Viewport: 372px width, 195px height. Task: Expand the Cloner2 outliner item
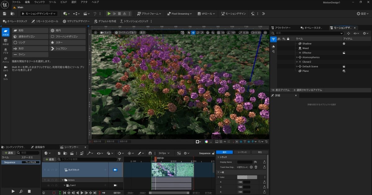pos(297,62)
